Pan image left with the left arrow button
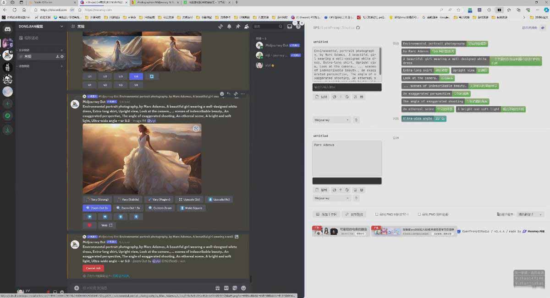Viewport: 550px width, 298px height. [x=89, y=217]
